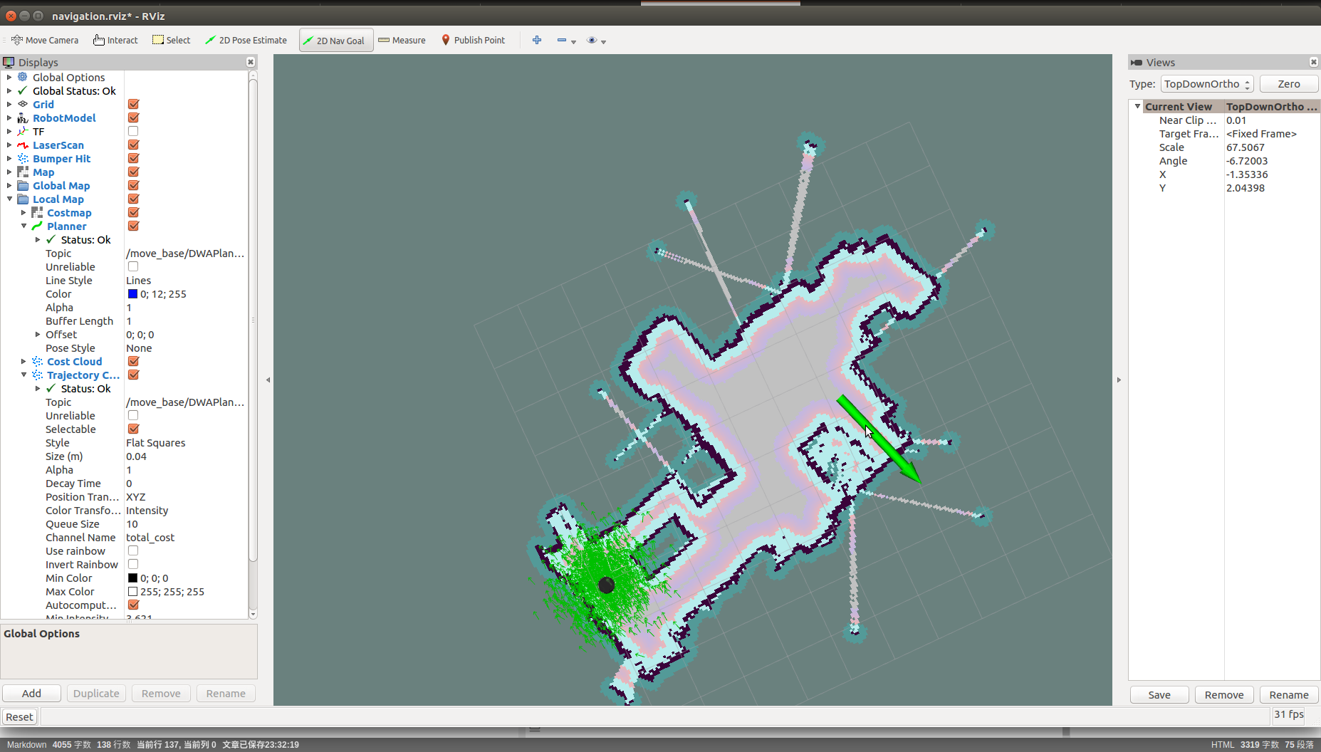Disable the Grid display checkbox

pos(133,104)
